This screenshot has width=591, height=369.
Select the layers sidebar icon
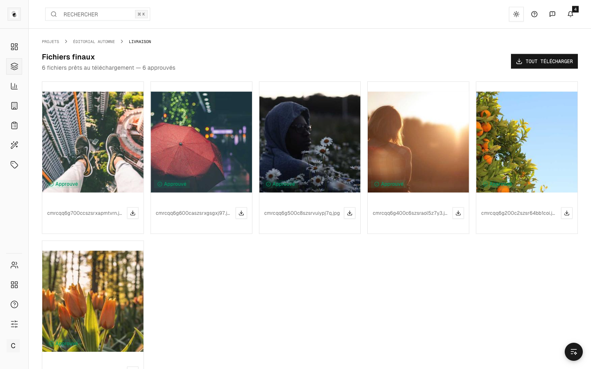click(14, 66)
